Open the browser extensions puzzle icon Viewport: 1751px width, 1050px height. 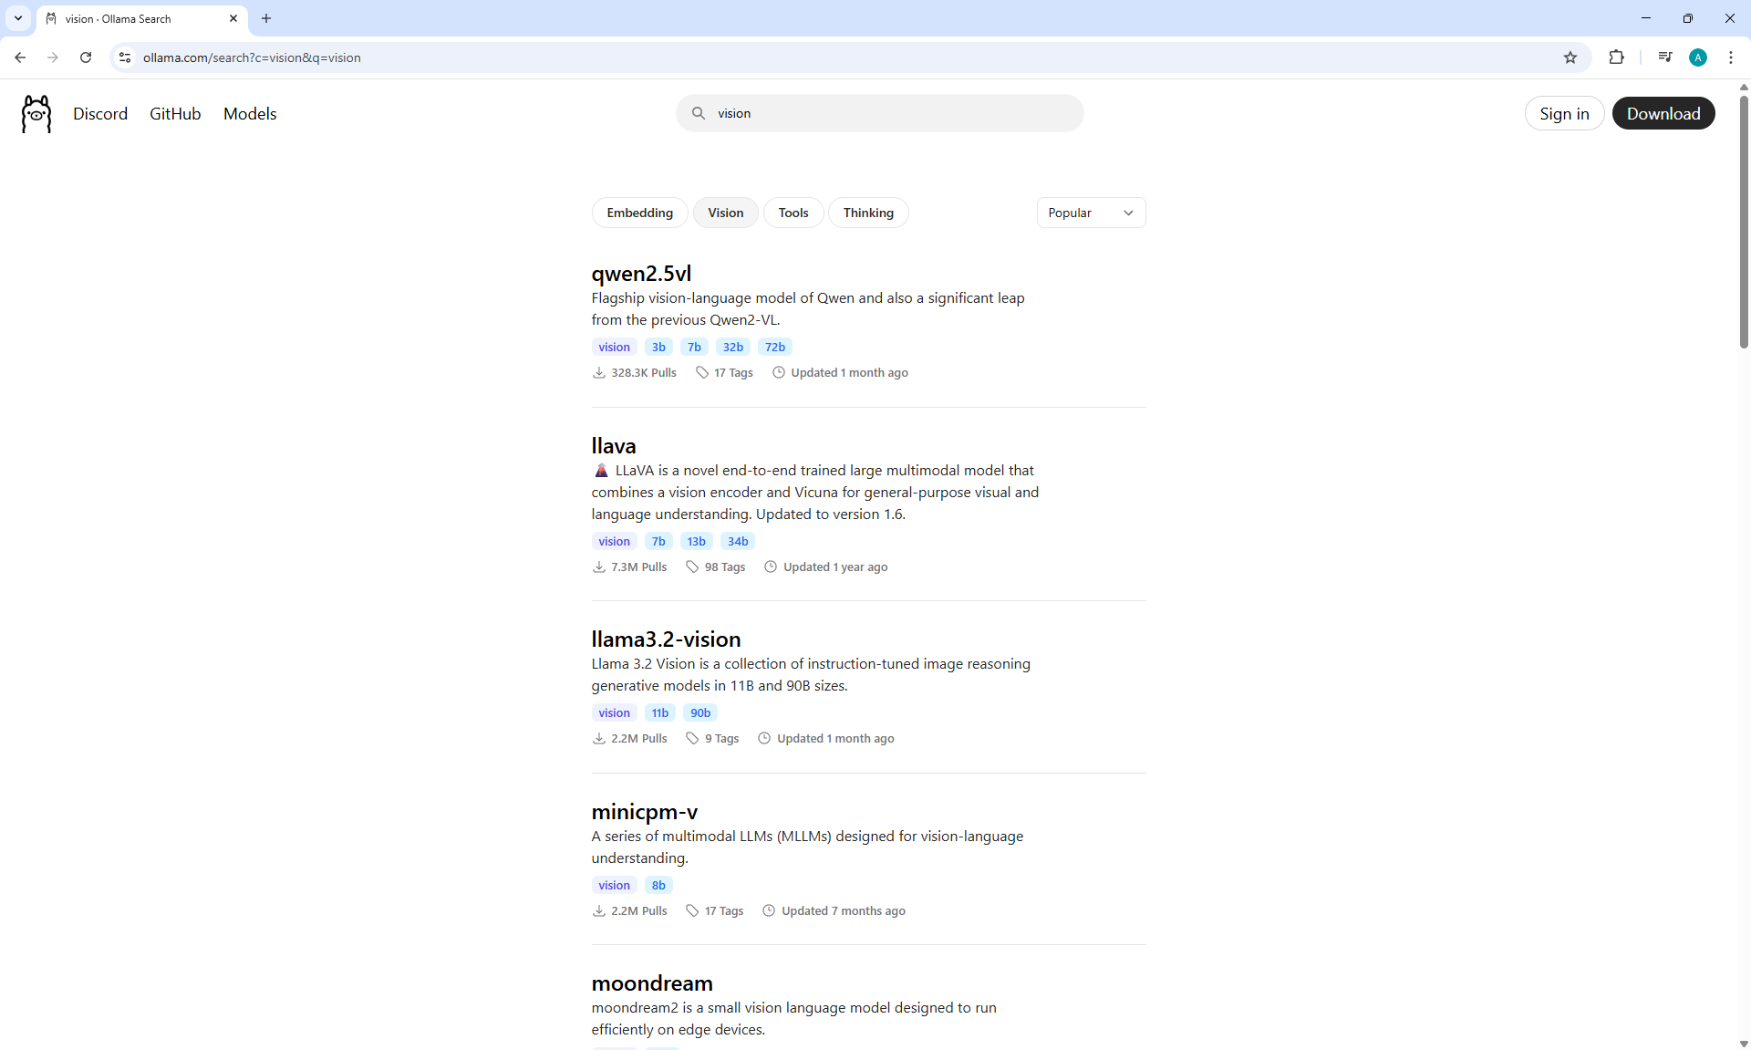1616,57
